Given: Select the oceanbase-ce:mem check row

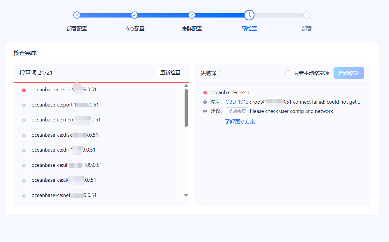Looking at the screenshot, I should click(x=66, y=120).
